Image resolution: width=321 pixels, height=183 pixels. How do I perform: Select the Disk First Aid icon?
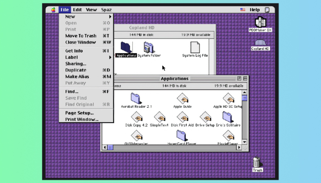[183, 117]
